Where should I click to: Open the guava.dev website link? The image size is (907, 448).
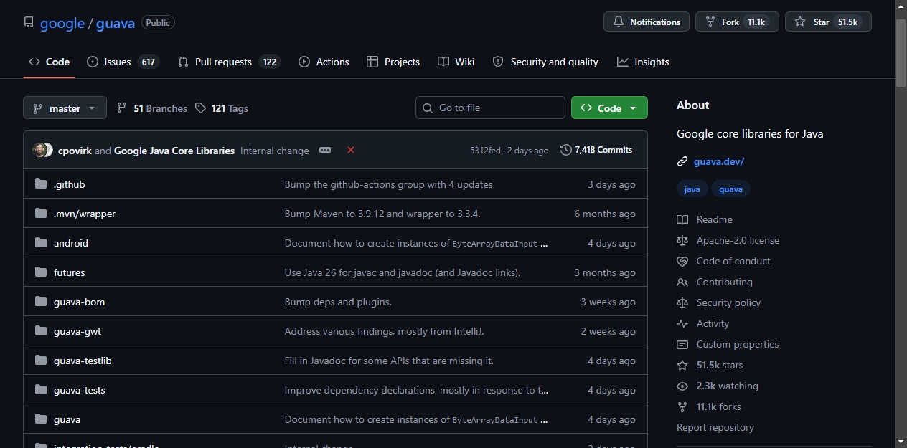click(x=719, y=161)
